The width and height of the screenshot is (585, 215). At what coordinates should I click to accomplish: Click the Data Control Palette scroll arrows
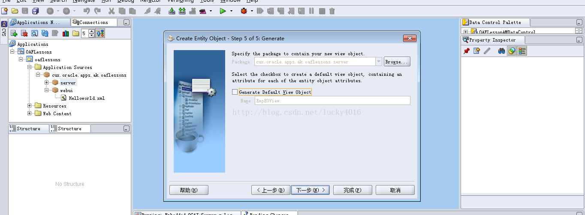tap(579, 31)
